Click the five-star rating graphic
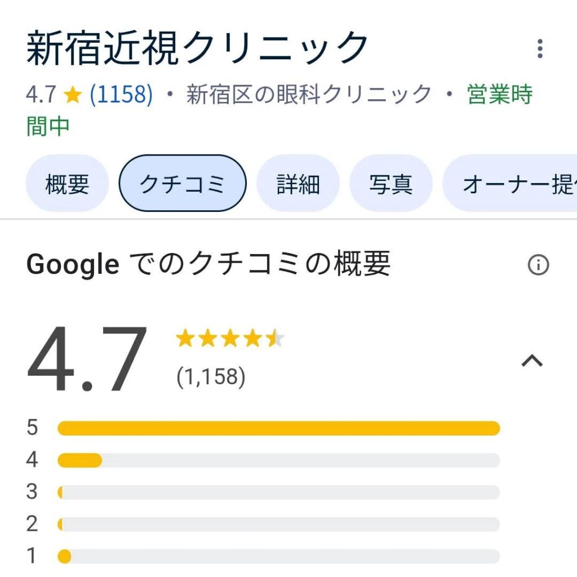This screenshot has height=577, width=577. 230,338
